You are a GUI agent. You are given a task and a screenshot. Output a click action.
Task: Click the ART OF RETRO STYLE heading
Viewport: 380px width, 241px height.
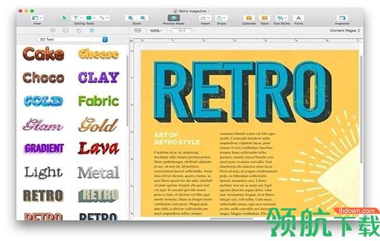177,139
